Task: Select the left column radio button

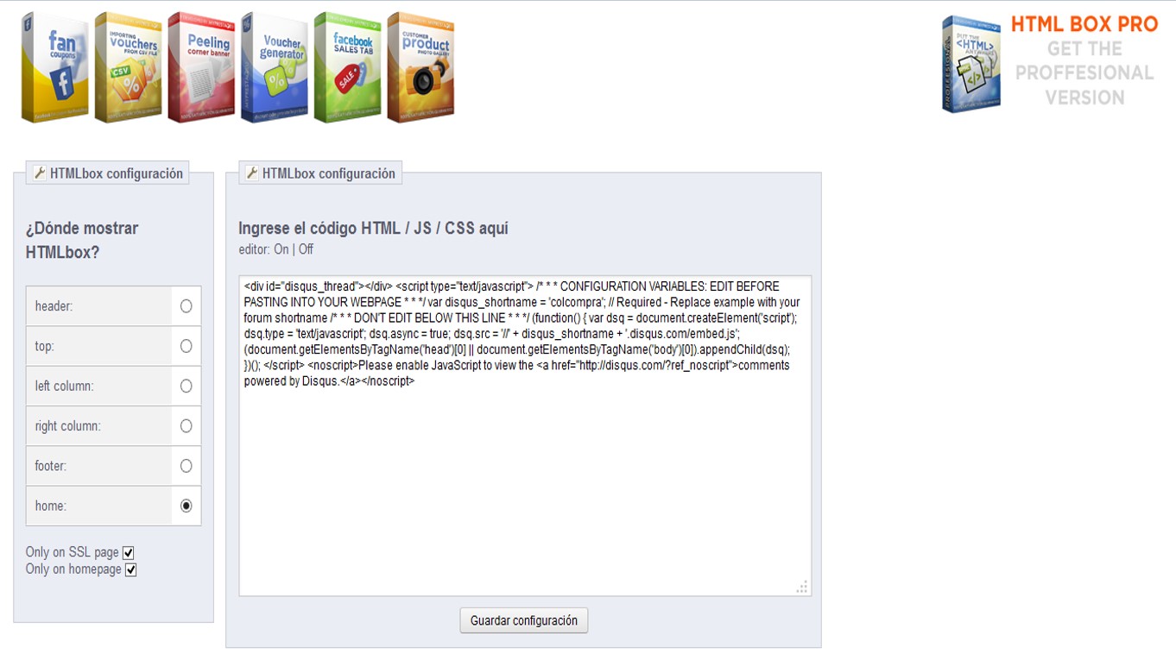Action: coord(186,386)
